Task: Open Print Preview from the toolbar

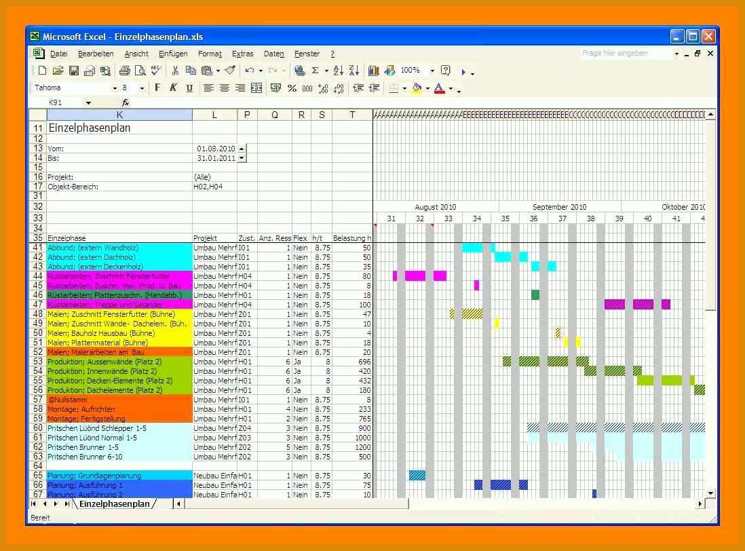Action: pyautogui.click(x=140, y=71)
